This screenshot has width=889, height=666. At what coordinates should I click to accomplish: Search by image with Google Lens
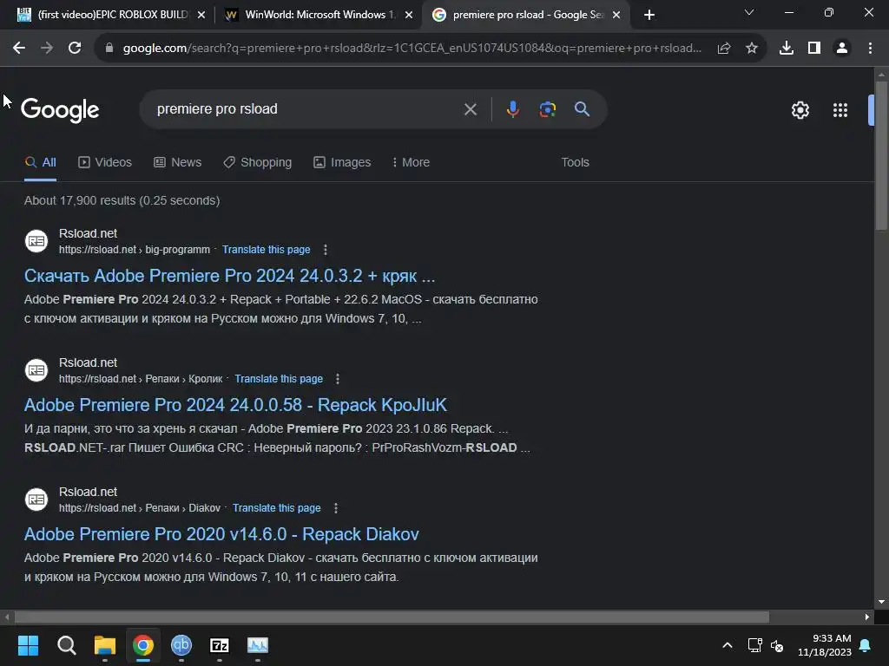tap(547, 108)
